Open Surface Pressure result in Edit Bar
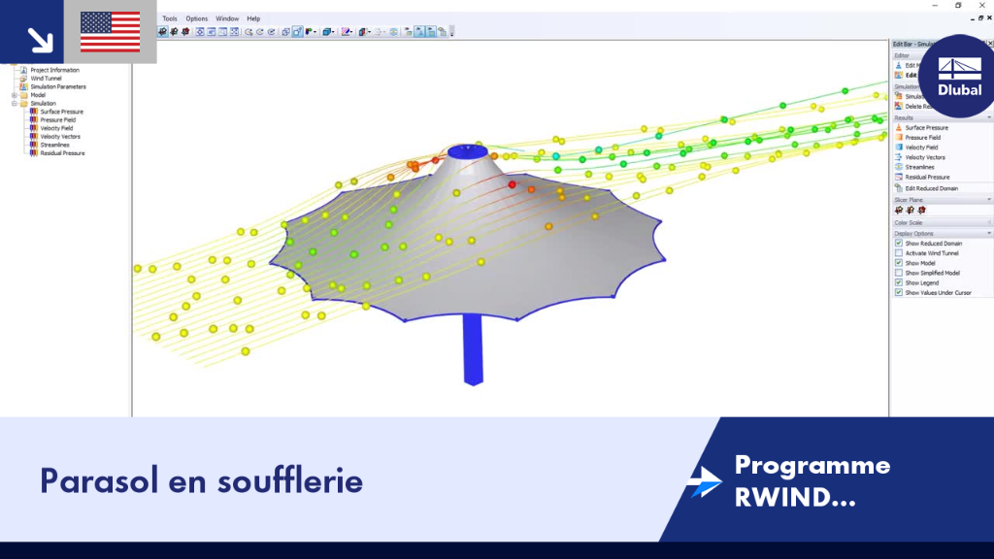 click(926, 127)
